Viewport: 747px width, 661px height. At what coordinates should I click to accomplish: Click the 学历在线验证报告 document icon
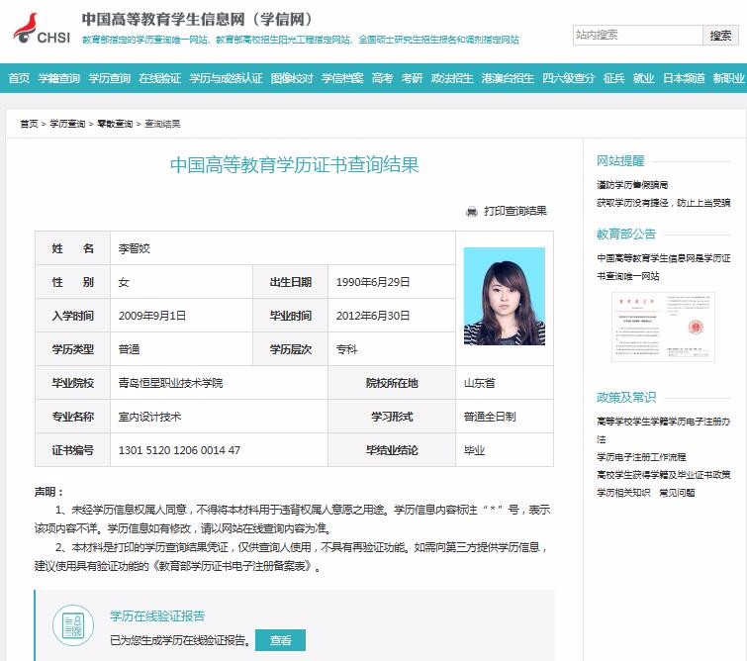(x=73, y=625)
